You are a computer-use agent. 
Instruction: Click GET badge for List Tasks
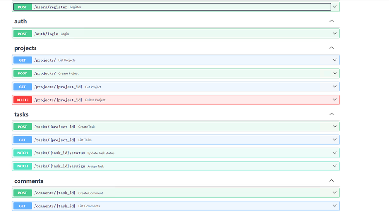point(22,140)
